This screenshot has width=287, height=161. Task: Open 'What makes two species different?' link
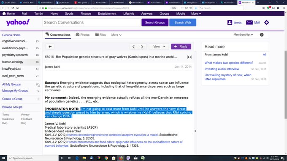click(229, 63)
